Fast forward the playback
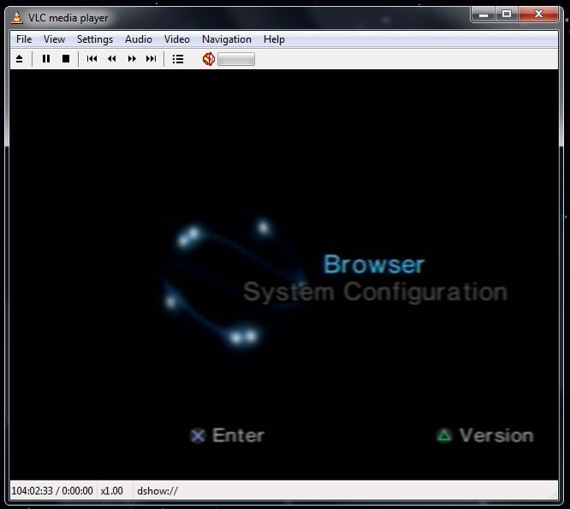Screen dimensions: 570x509 point(132,59)
